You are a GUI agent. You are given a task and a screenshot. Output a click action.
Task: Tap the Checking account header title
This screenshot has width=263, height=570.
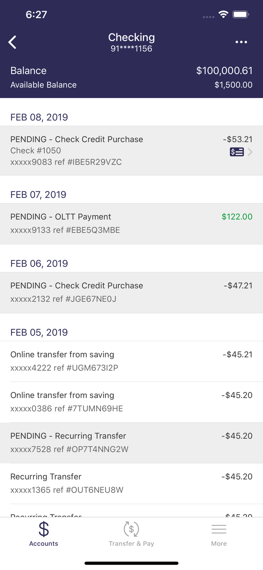(x=131, y=37)
